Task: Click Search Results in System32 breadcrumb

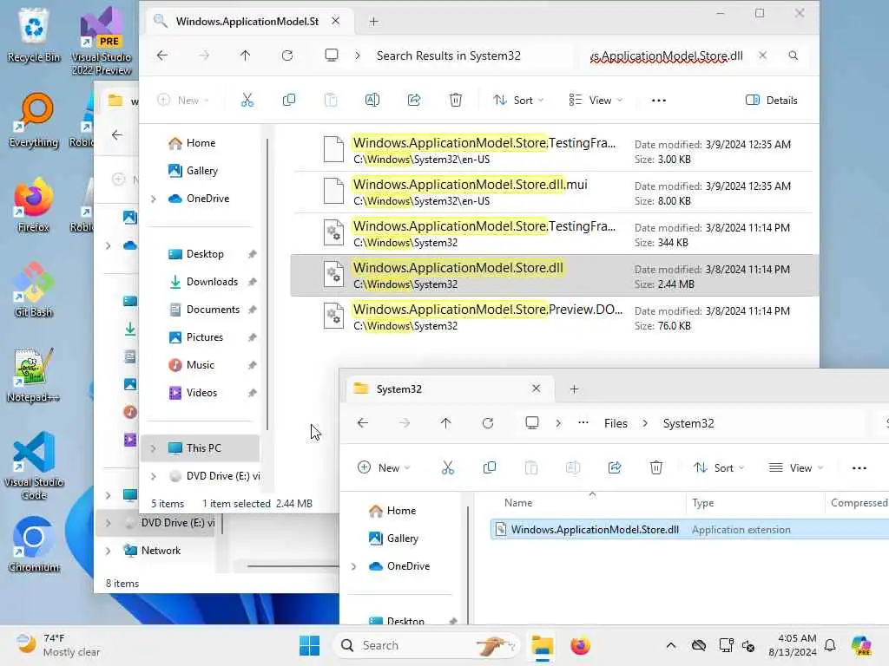Action: point(449,55)
